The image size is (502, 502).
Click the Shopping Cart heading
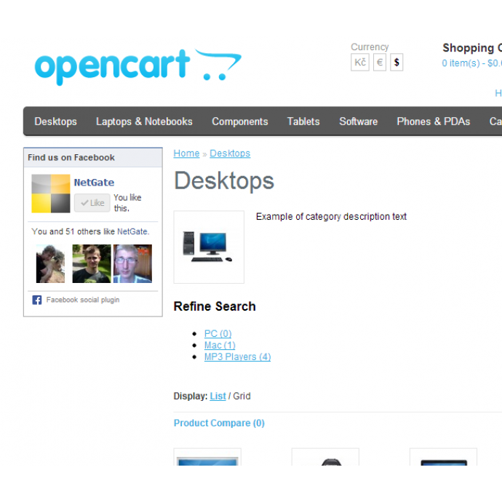[472, 48]
